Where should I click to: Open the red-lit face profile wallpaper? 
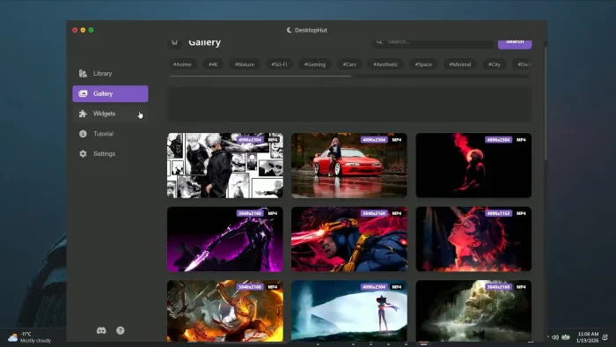(473, 239)
